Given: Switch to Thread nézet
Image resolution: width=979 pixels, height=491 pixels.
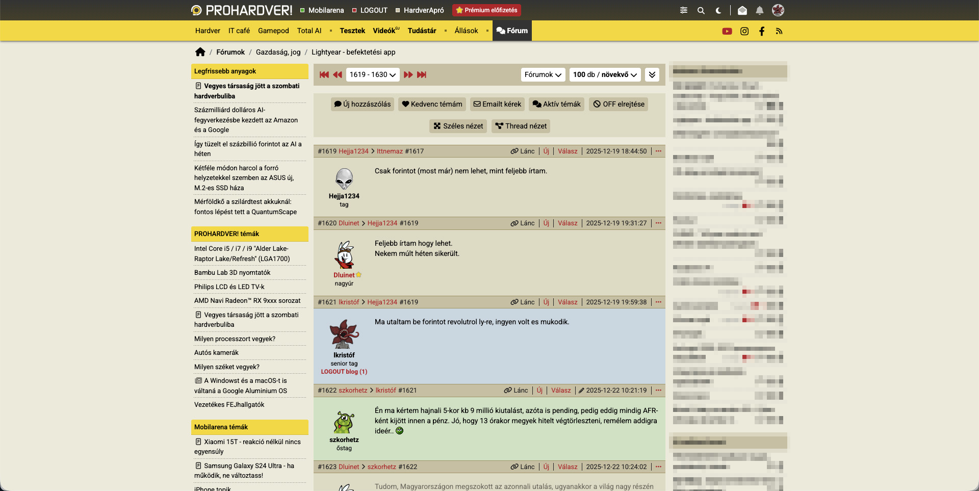Looking at the screenshot, I should [521, 126].
